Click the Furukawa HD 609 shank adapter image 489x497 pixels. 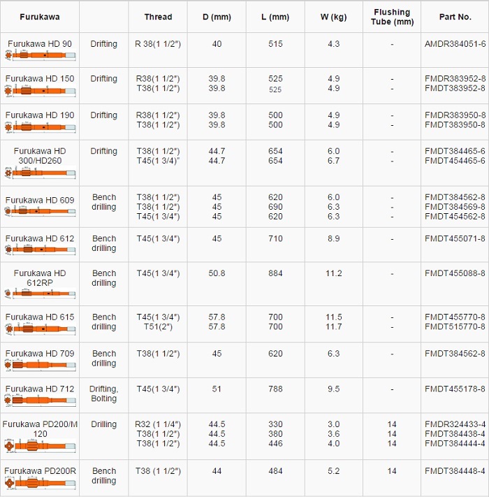[41, 211]
